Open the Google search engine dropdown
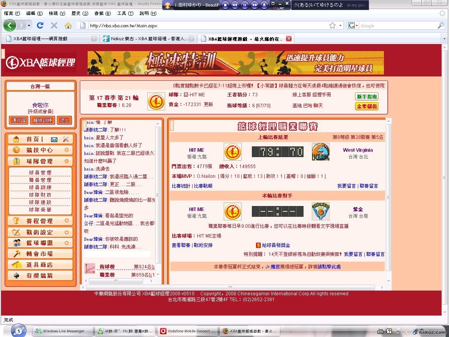 click(x=353, y=26)
